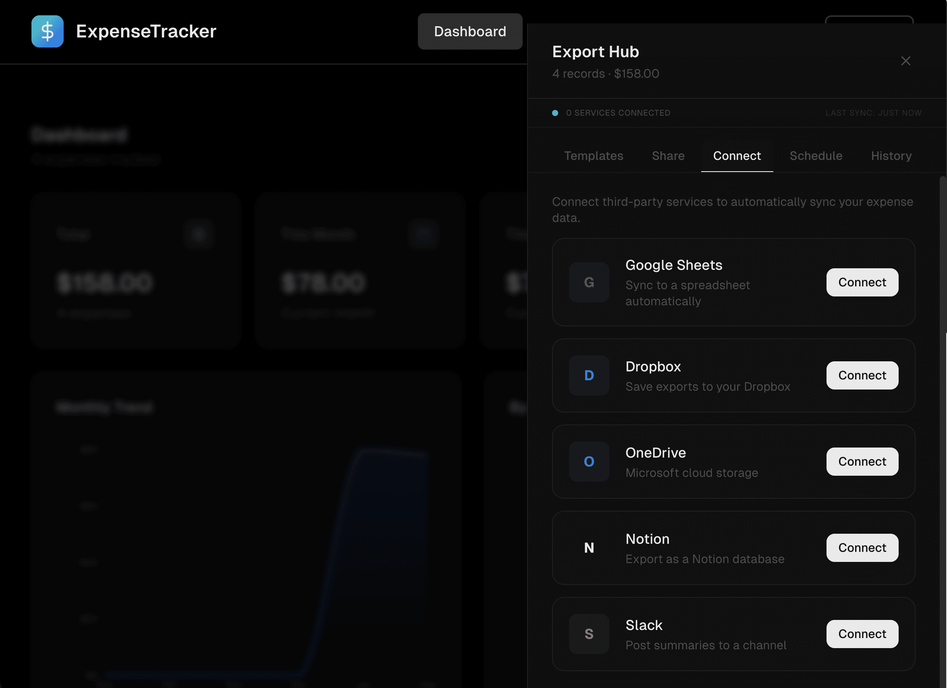Connect Google Sheets service

[862, 282]
